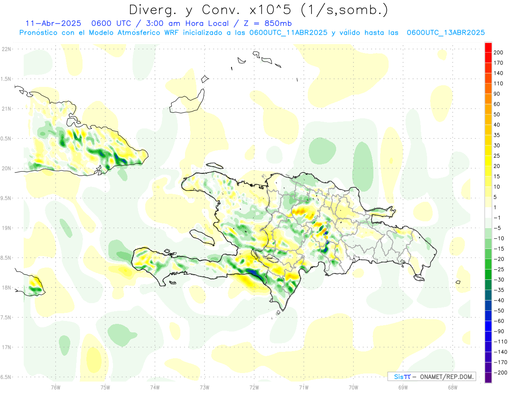Click legend value '110' in positive range
Viewport: 508px width, 393px height.
point(499,84)
